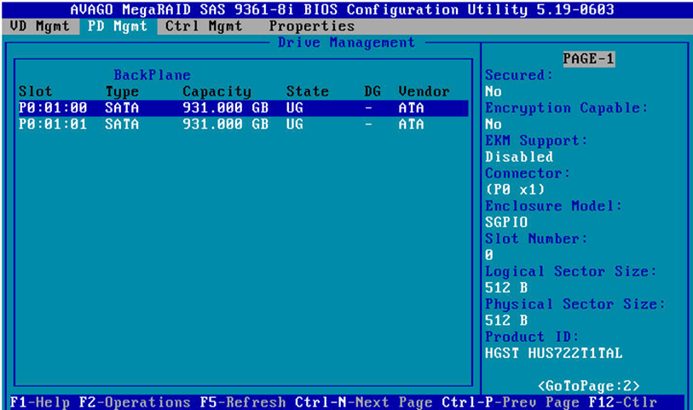Click the Encryption Capable label
693x410 pixels.
point(566,107)
